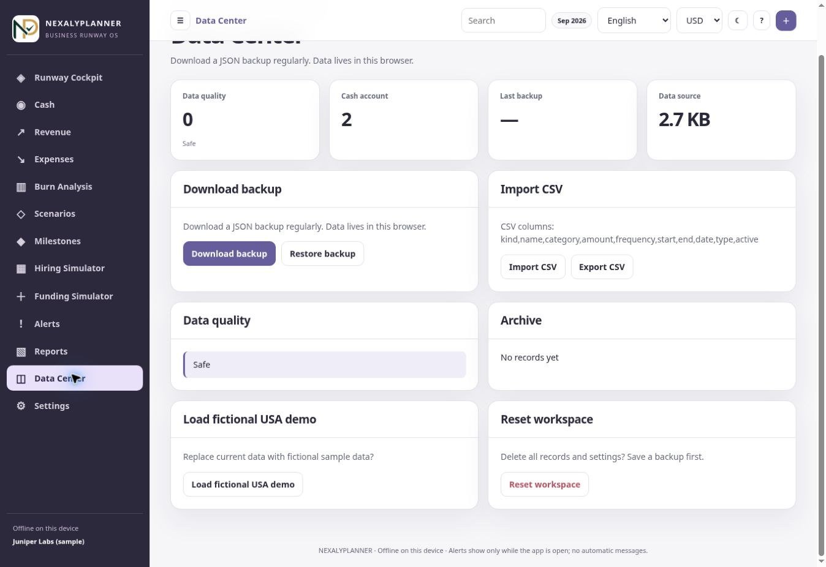This screenshot has height=567, width=826.
Task: Click the Data quality stat card
Action: [x=245, y=120]
